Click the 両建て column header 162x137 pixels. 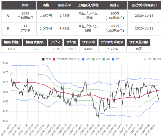click(x=115, y=5)
